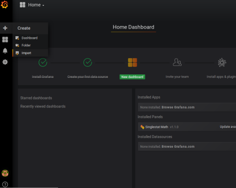Click Installed Panels heading

150,117
